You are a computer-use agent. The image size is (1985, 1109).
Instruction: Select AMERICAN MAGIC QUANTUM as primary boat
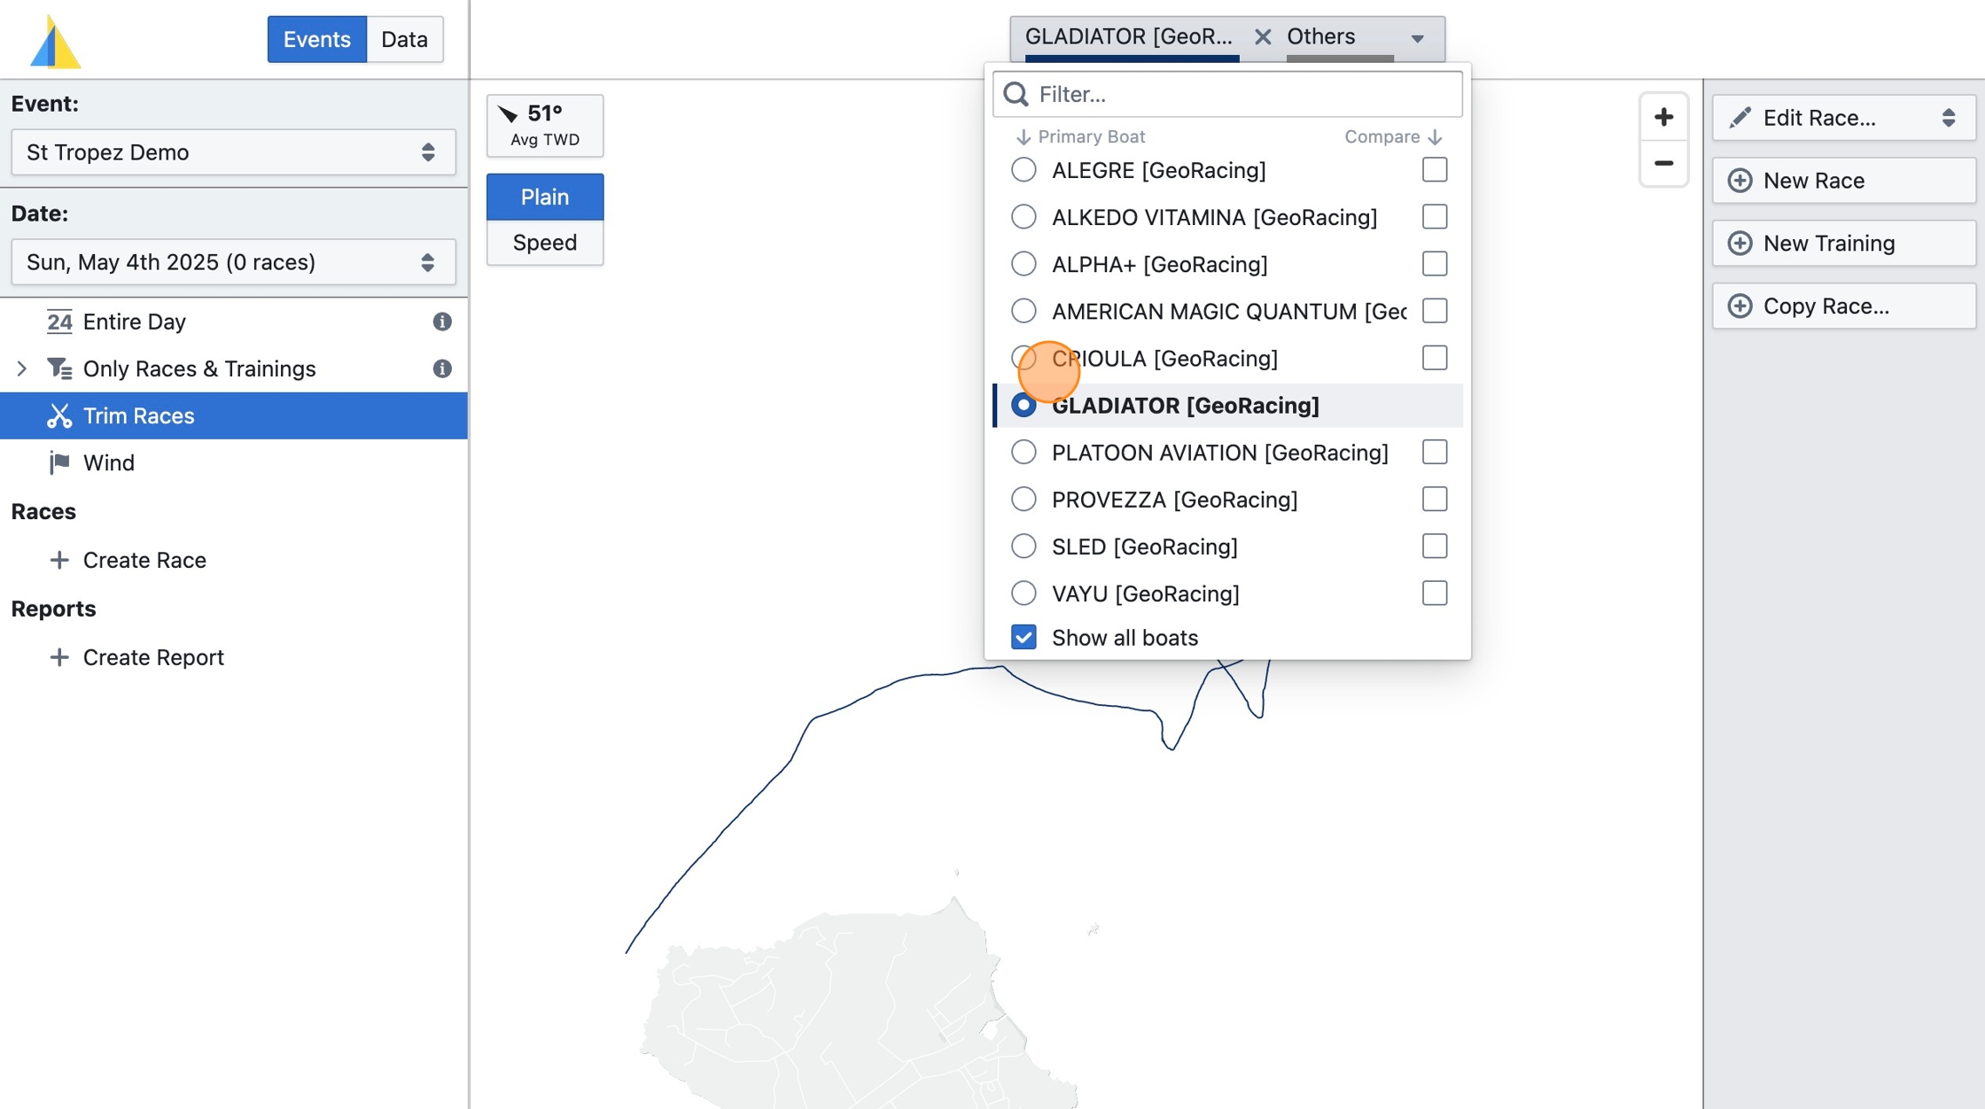(1024, 311)
